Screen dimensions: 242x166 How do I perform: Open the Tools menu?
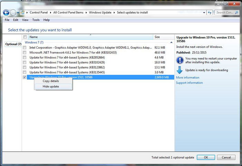(36, 20)
